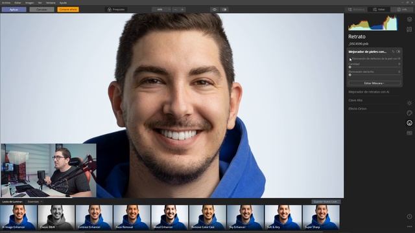Expand the Efecto Orton tool
Image resolution: width=415 pixels, height=233 pixels.
(x=357, y=109)
